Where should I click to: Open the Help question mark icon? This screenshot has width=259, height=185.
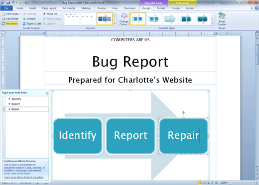click(257, 8)
